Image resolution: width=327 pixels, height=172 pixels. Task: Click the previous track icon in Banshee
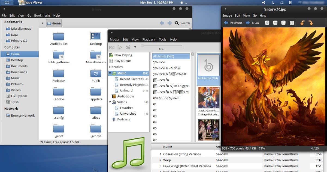(112, 47)
